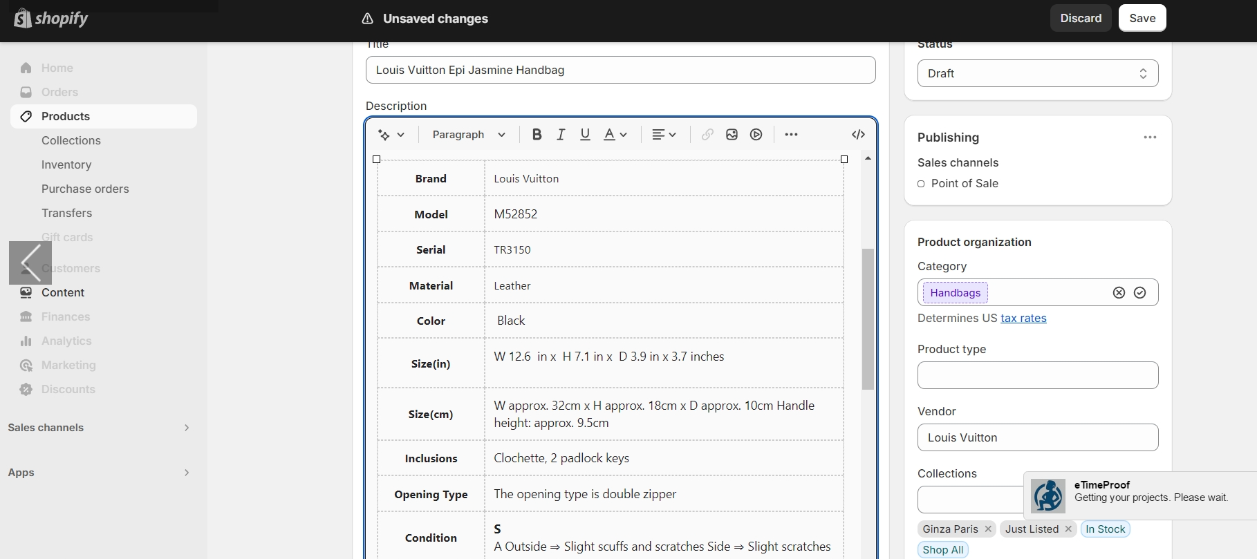The image size is (1257, 559).
Task: Click the editor scroll up arrow
Action: pyautogui.click(x=868, y=158)
